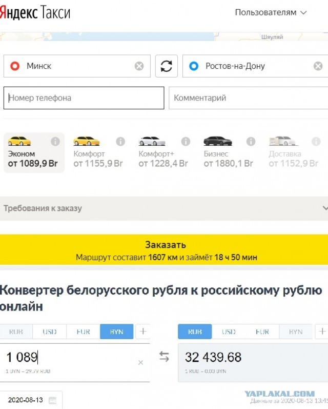Focus the Номер телефона field
Screen dimensions: 328x409
(84, 98)
